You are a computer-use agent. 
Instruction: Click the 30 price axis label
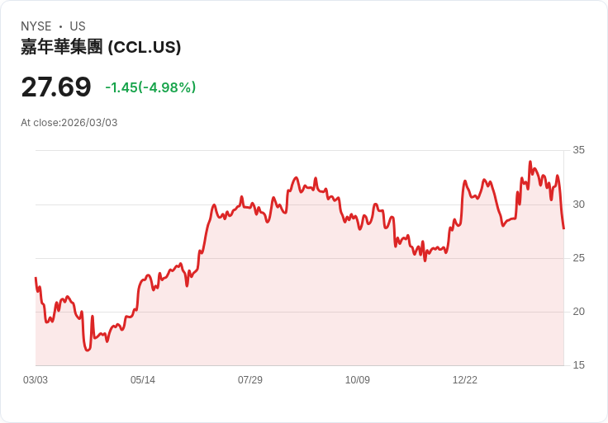tap(578, 204)
